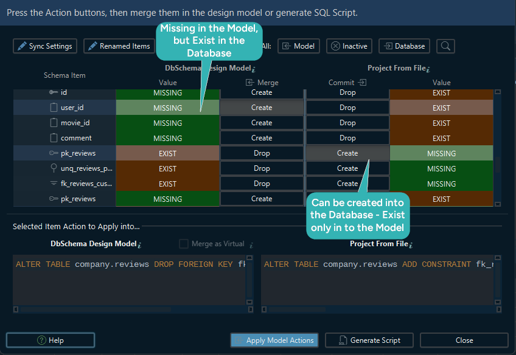Screen dimensions: 516x355
Task: Click unique key icon of unq_reviews_p row
Action: coord(54,168)
